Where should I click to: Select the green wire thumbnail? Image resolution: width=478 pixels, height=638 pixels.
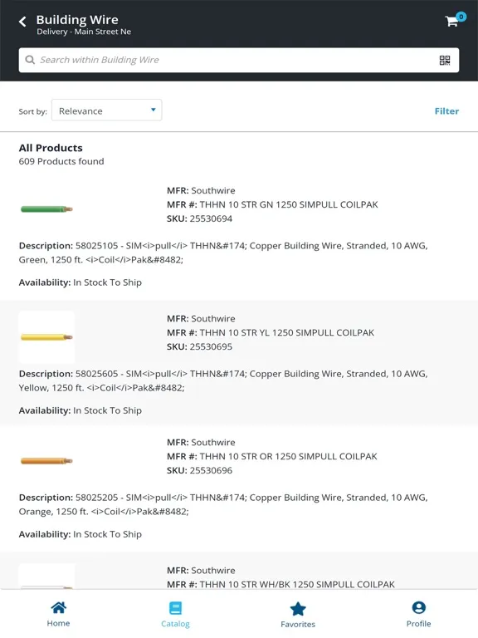click(x=46, y=209)
